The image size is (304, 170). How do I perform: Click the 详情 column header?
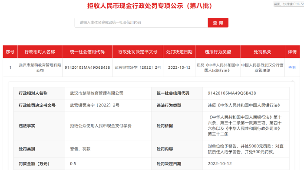pyautogui.click(x=292, y=51)
